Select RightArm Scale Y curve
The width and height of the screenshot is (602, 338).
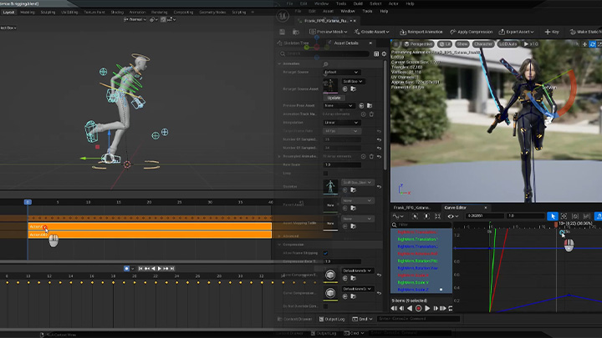point(413,282)
